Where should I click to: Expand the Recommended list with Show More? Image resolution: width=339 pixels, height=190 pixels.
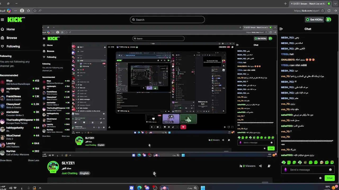pos(6,160)
